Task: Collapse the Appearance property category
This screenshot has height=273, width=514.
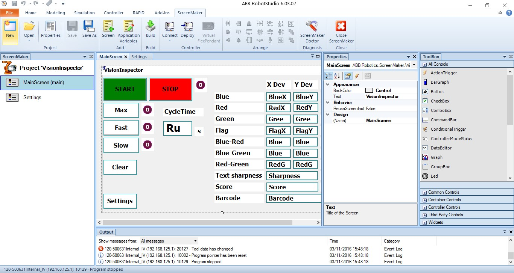Action: [x=328, y=84]
